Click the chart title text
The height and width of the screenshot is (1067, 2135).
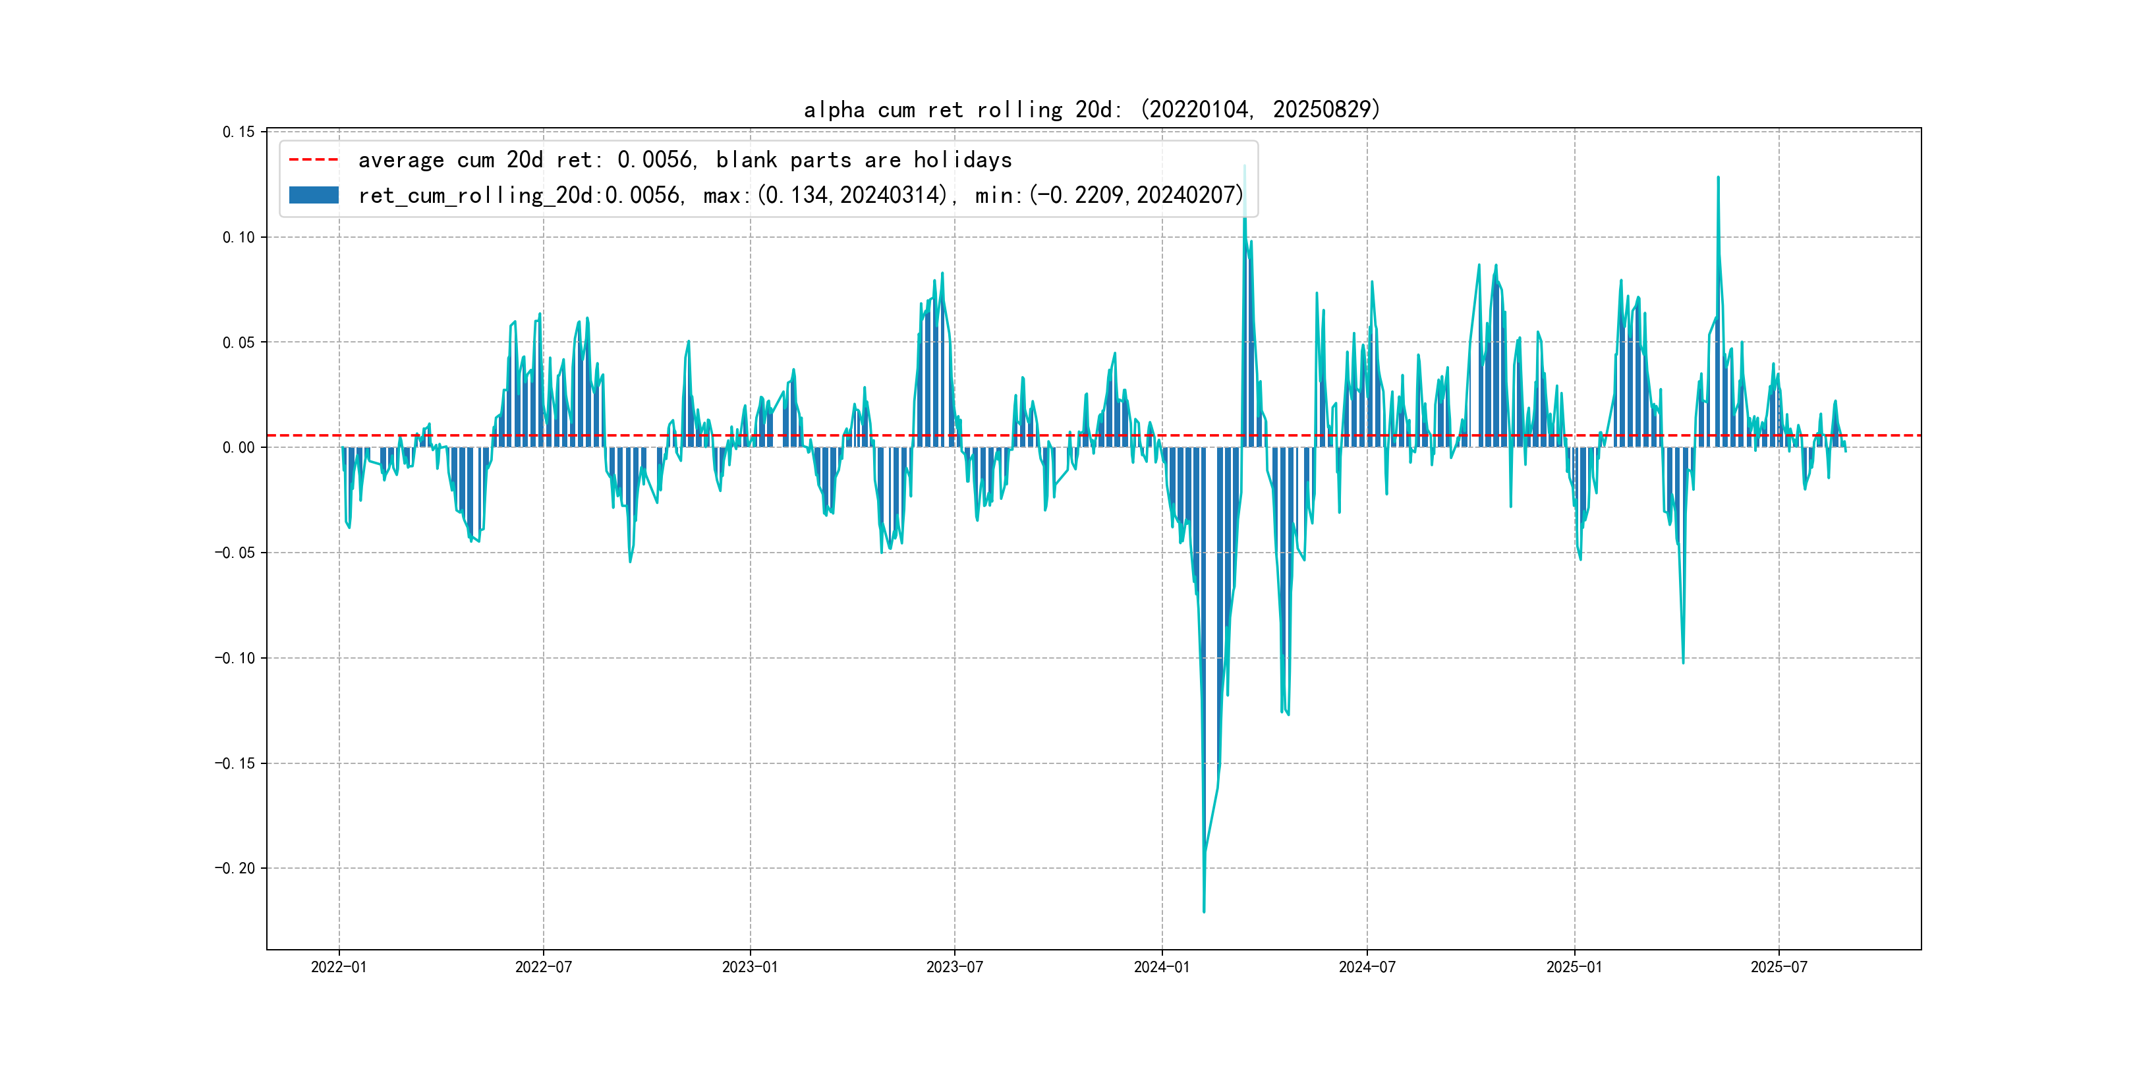click(1091, 109)
